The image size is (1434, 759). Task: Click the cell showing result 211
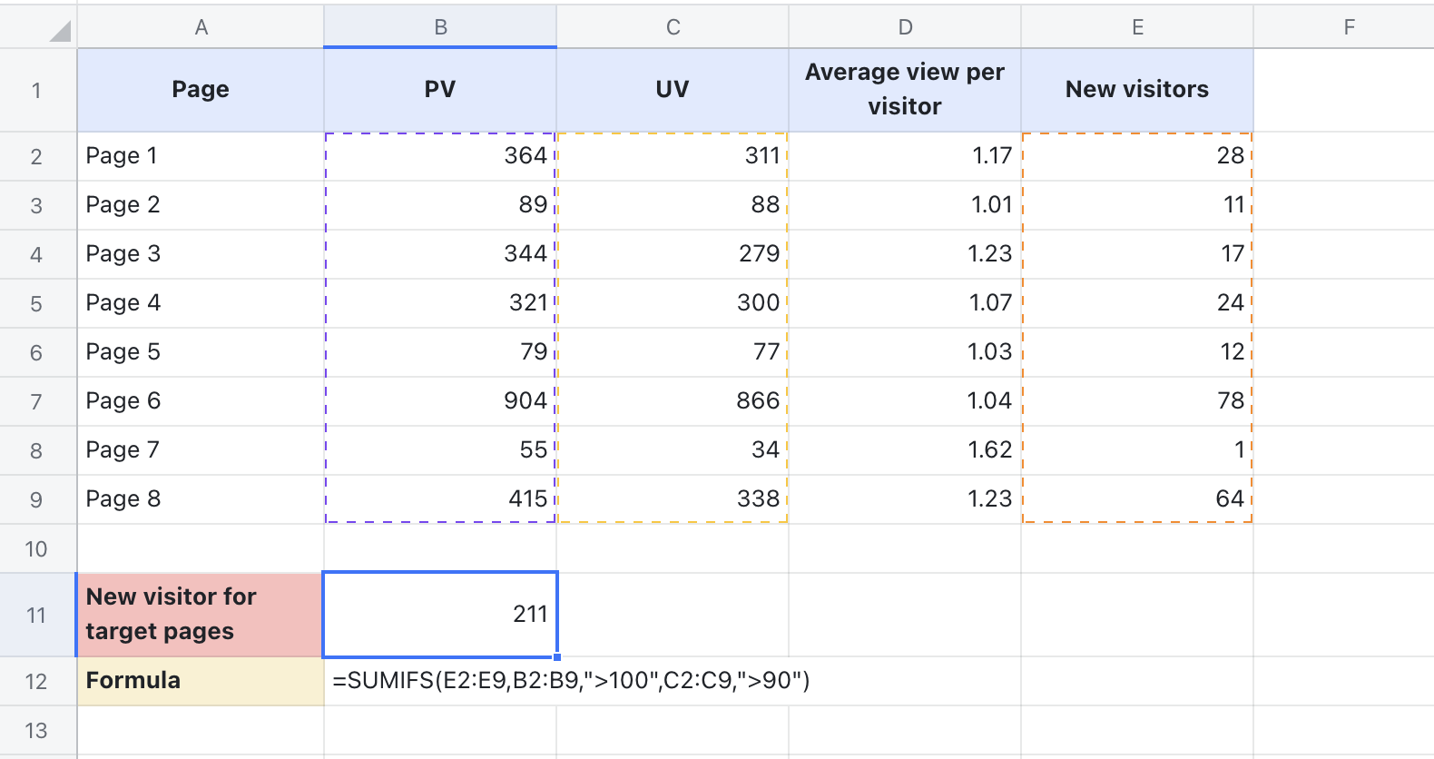tap(440, 615)
